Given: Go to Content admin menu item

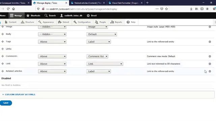Looking at the screenshot, I should coord(11,22).
